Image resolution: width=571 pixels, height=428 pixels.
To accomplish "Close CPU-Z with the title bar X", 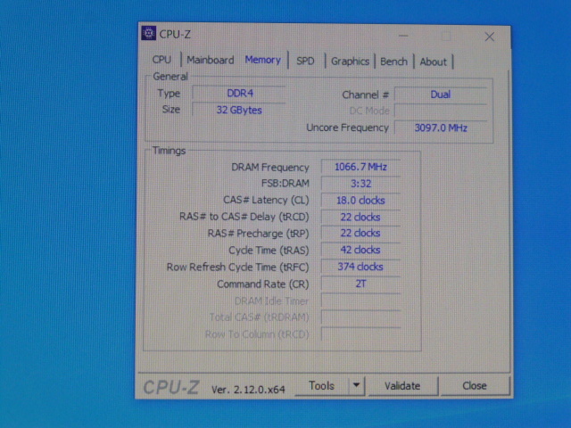I will point(490,37).
